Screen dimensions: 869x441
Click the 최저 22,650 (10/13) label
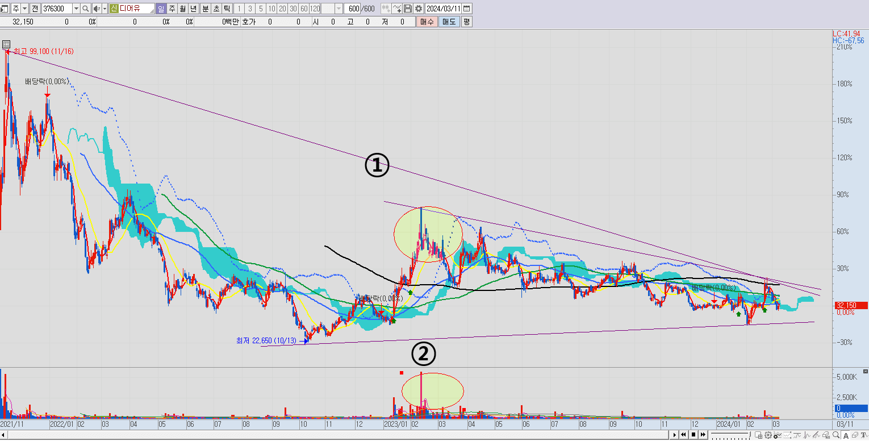(266, 341)
